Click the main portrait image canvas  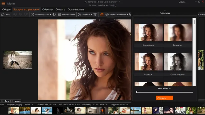coord(85,60)
